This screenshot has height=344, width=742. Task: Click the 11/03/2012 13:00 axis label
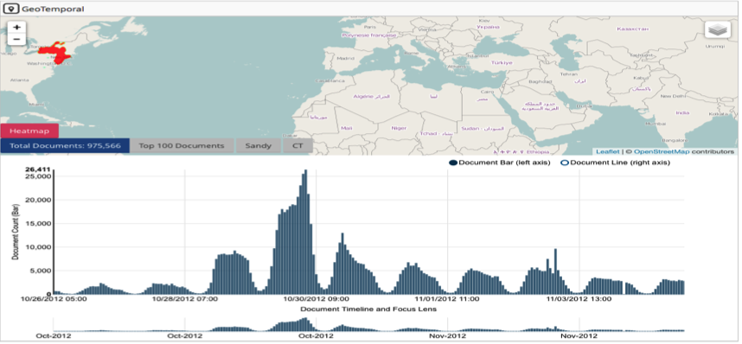point(579,299)
